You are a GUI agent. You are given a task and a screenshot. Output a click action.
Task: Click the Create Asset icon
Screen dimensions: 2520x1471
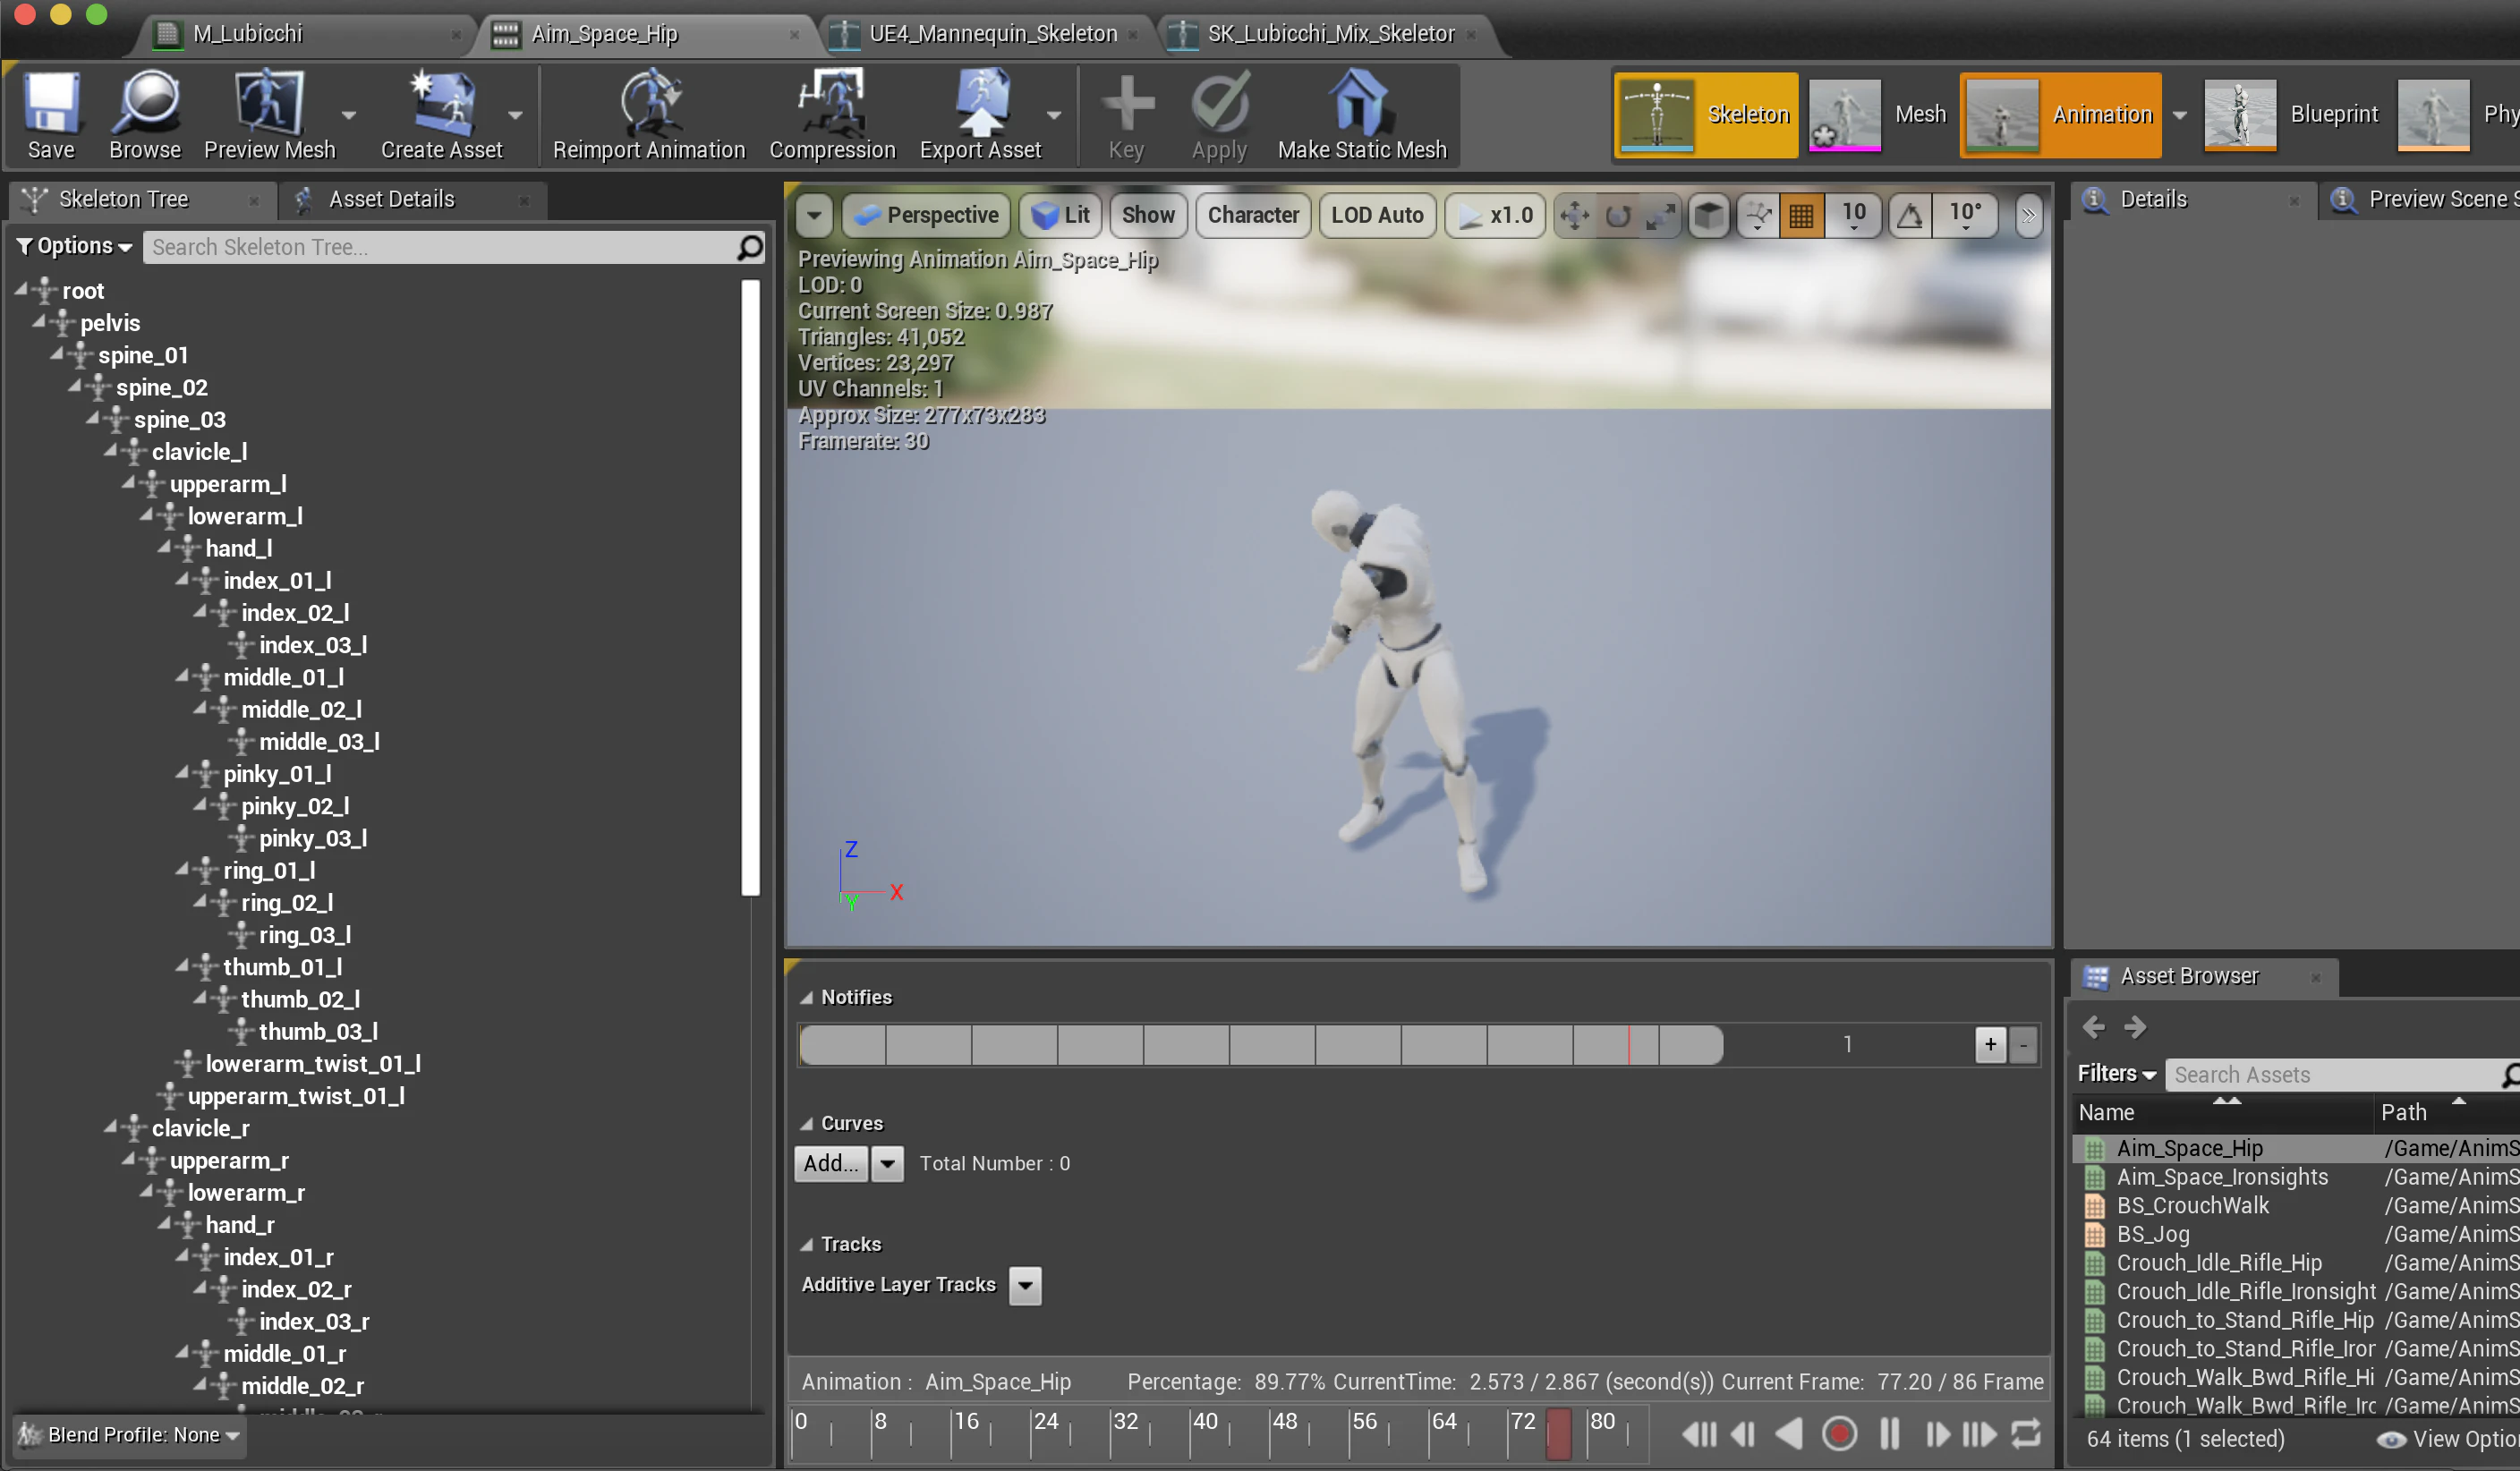click(441, 103)
